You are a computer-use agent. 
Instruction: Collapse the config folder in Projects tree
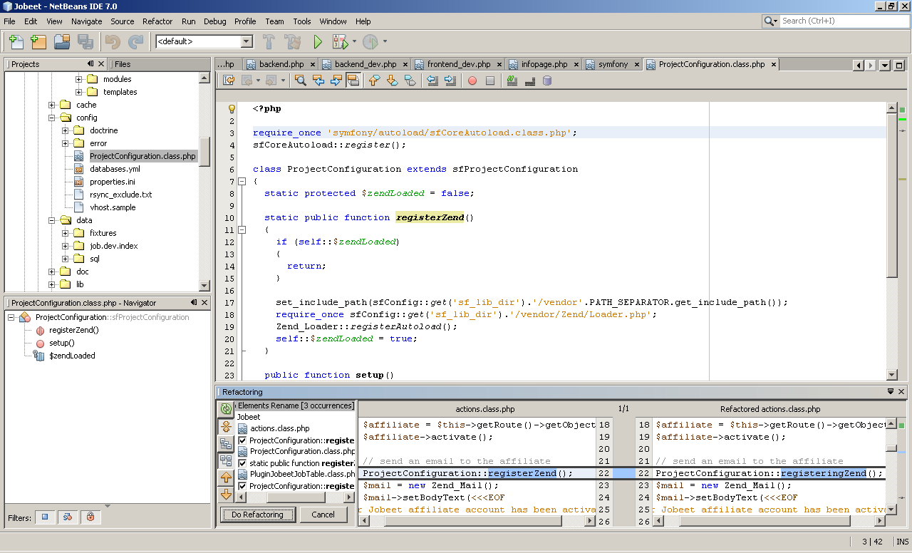coord(52,118)
